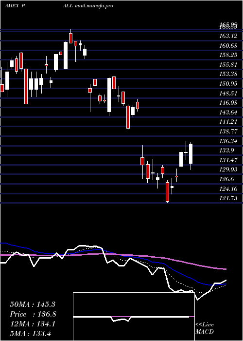The image size is (243, 341).
Task: Click the 163.12 price axis label
Action: tap(228, 36)
